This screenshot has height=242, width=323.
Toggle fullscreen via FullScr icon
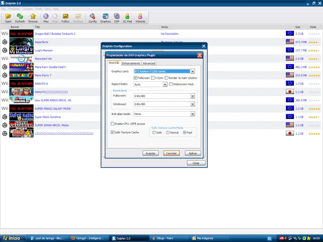click(65, 18)
